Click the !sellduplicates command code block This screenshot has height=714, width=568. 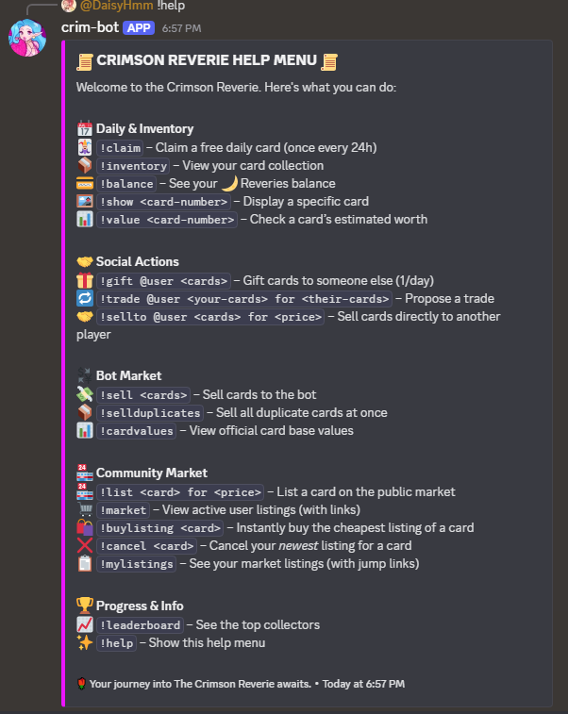point(150,413)
